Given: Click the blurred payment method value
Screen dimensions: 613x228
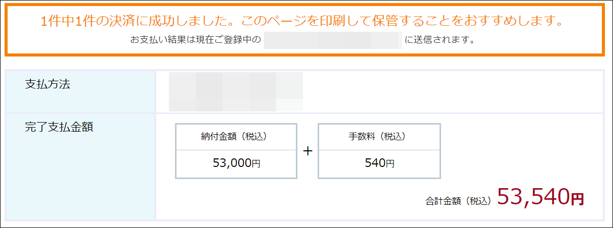Looking at the screenshot, I should tap(236, 91).
